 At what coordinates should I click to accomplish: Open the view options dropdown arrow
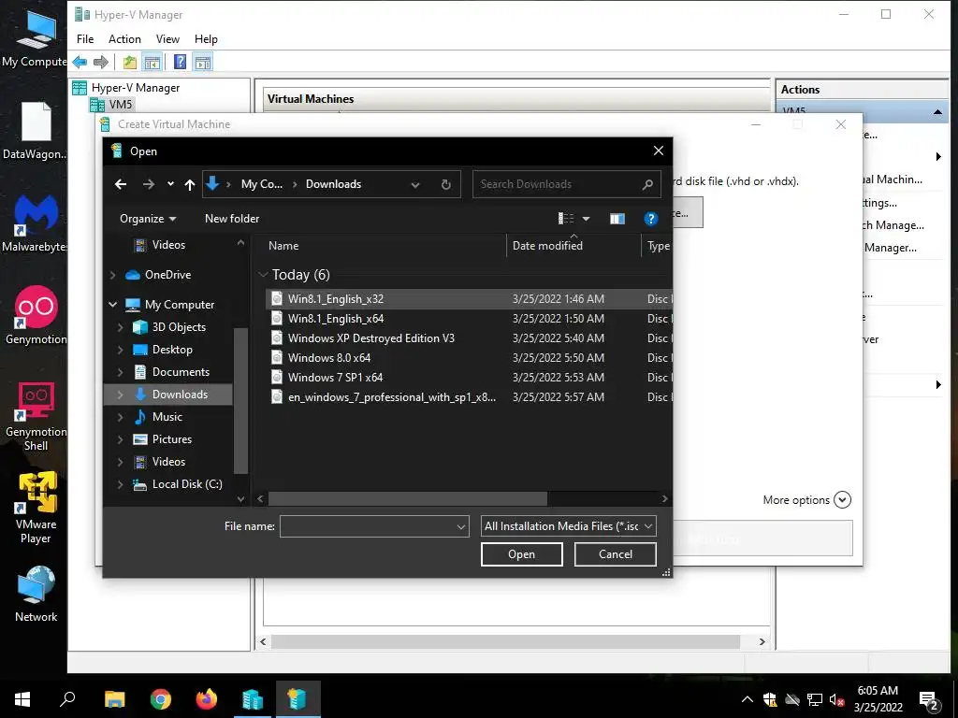click(x=586, y=219)
